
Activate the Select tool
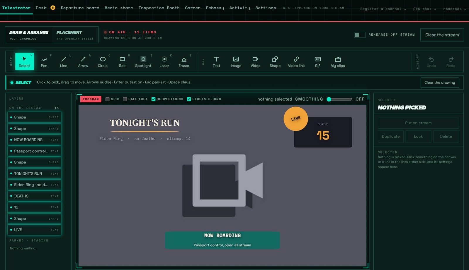[25, 61]
